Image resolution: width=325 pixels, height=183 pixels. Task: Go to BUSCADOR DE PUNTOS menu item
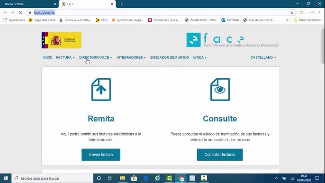(170, 57)
